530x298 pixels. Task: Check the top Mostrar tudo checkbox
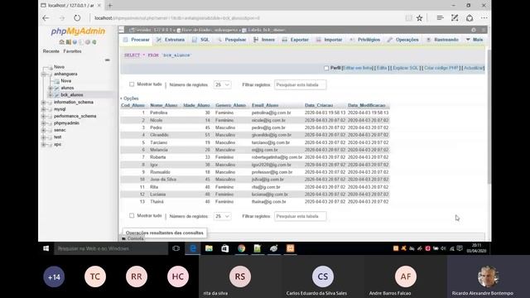[132, 84]
